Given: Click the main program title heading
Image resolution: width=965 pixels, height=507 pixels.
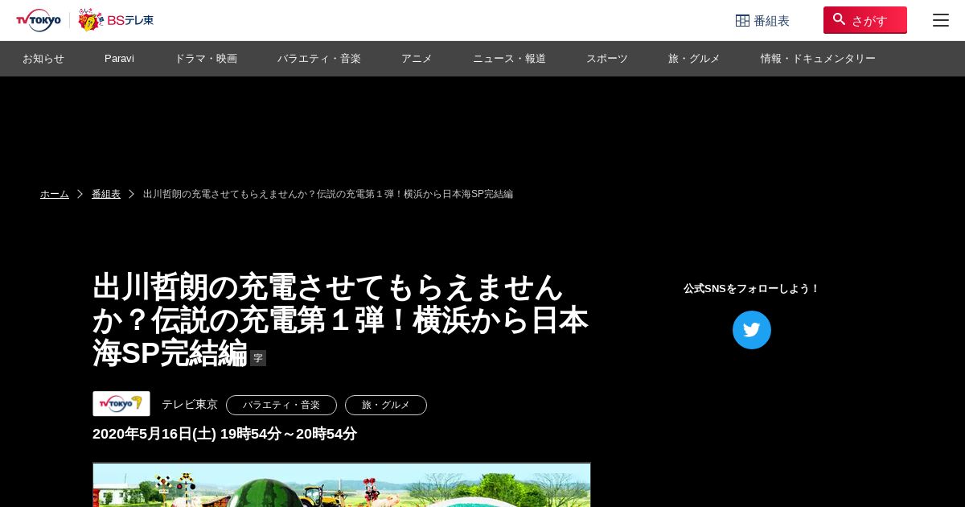Looking at the screenshot, I should coord(340,319).
